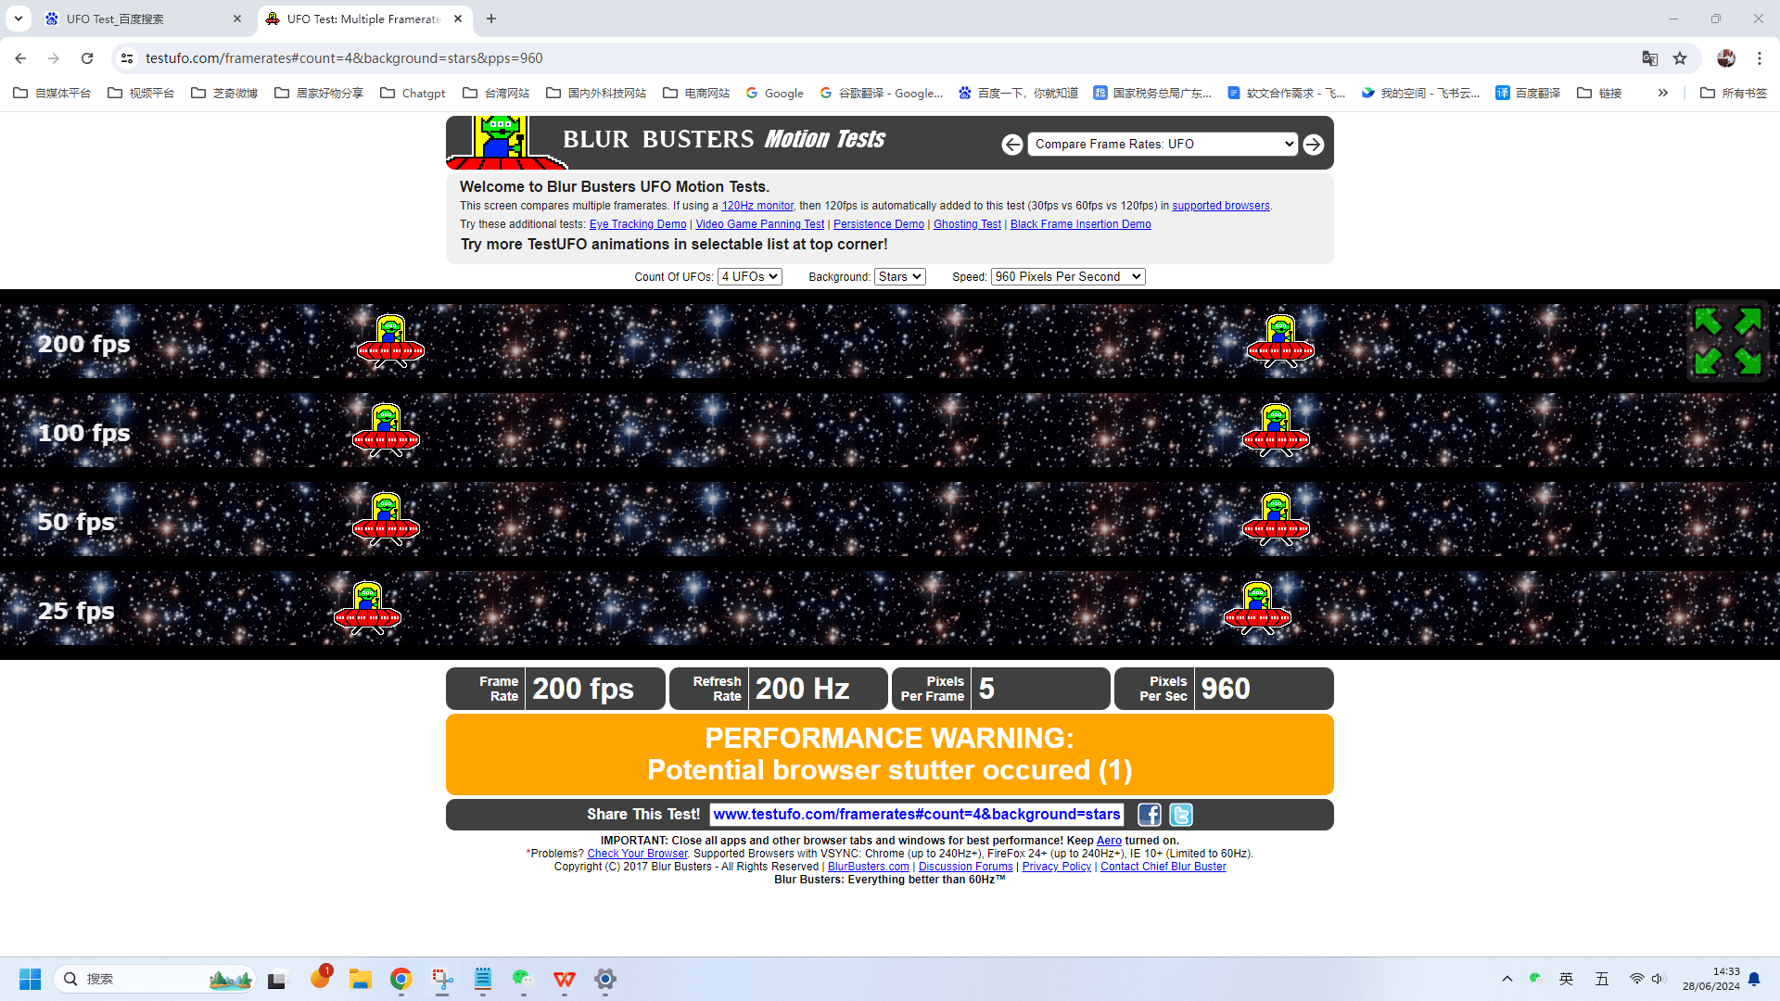The width and height of the screenshot is (1780, 1001).
Task: Open the 百度翻译 bookmark
Action: 1528,93
